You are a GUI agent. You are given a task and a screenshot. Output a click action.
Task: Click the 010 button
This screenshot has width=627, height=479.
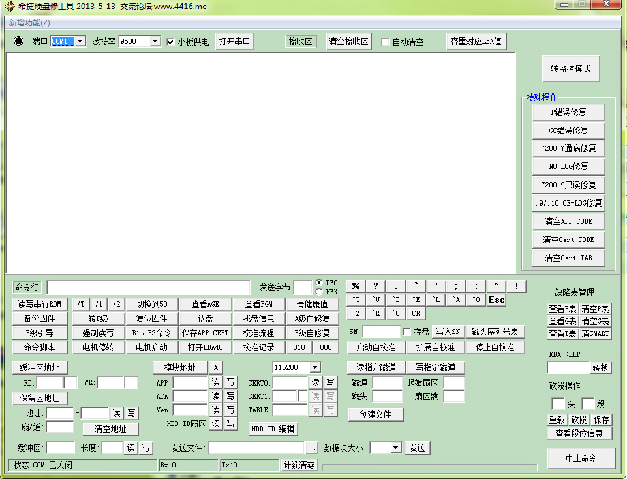(x=299, y=347)
